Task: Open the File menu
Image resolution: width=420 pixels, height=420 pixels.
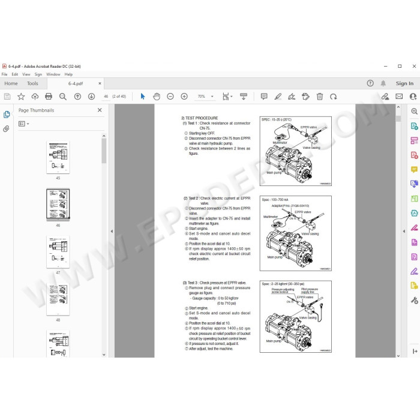Action: (x=5, y=74)
